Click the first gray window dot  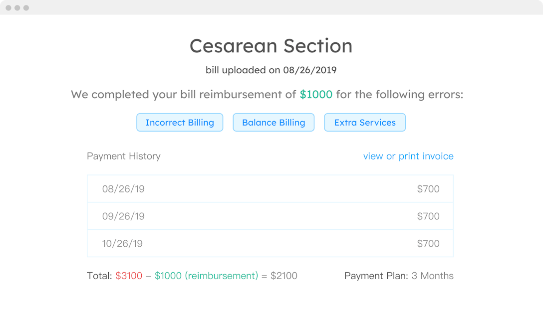click(x=8, y=8)
